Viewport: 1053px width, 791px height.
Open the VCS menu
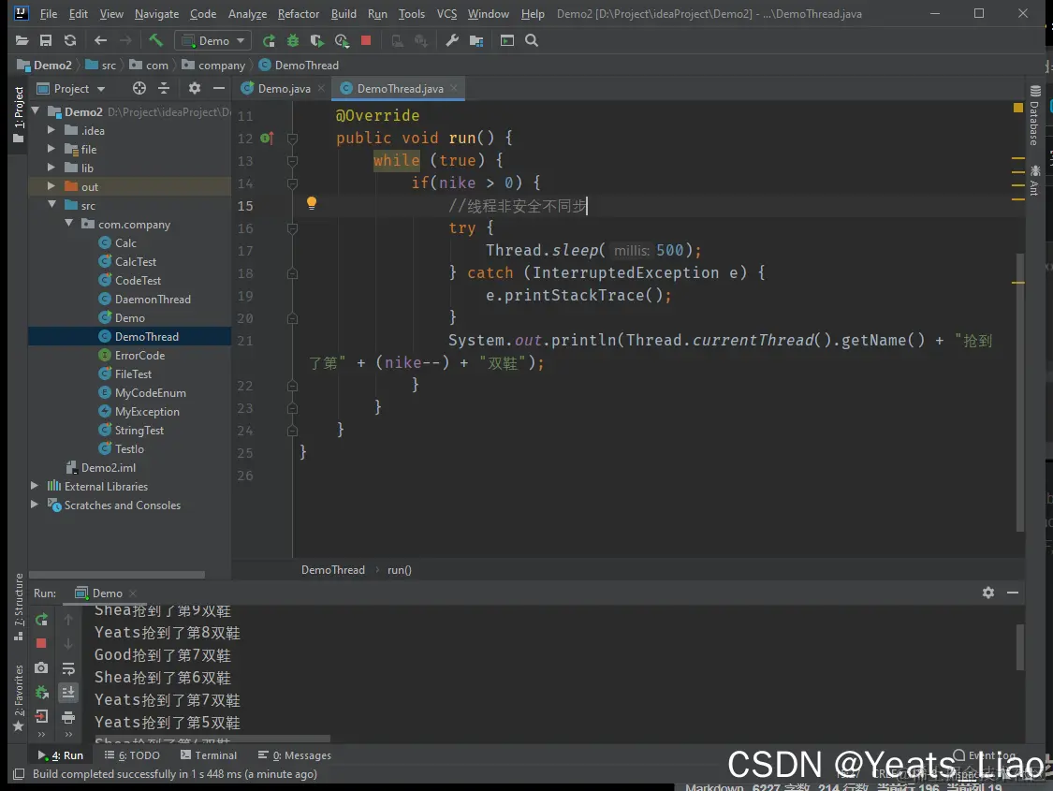[x=446, y=13]
